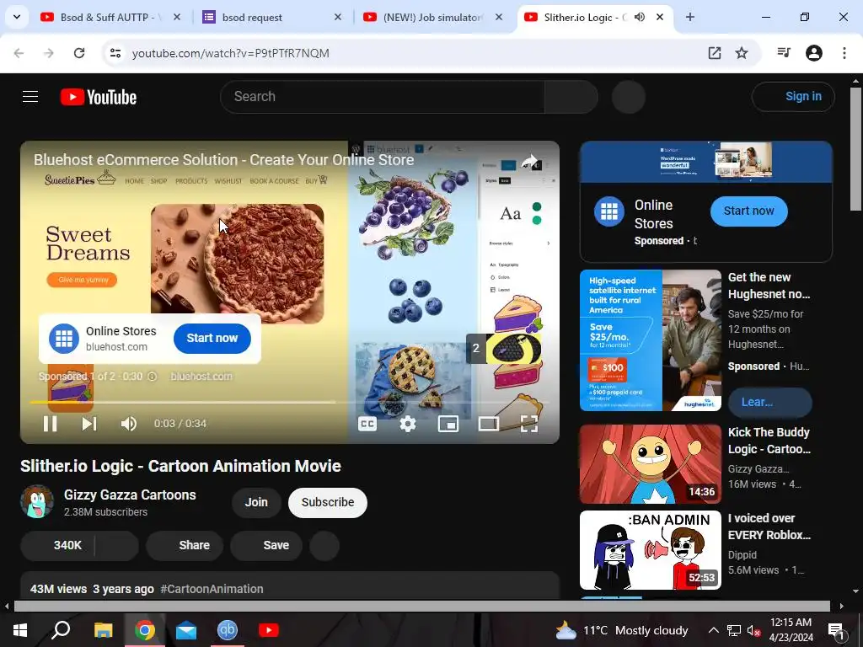Image resolution: width=863 pixels, height=647 pixels.
Task: Open the Windows Start menu
Action: click(x=20, y=630)
